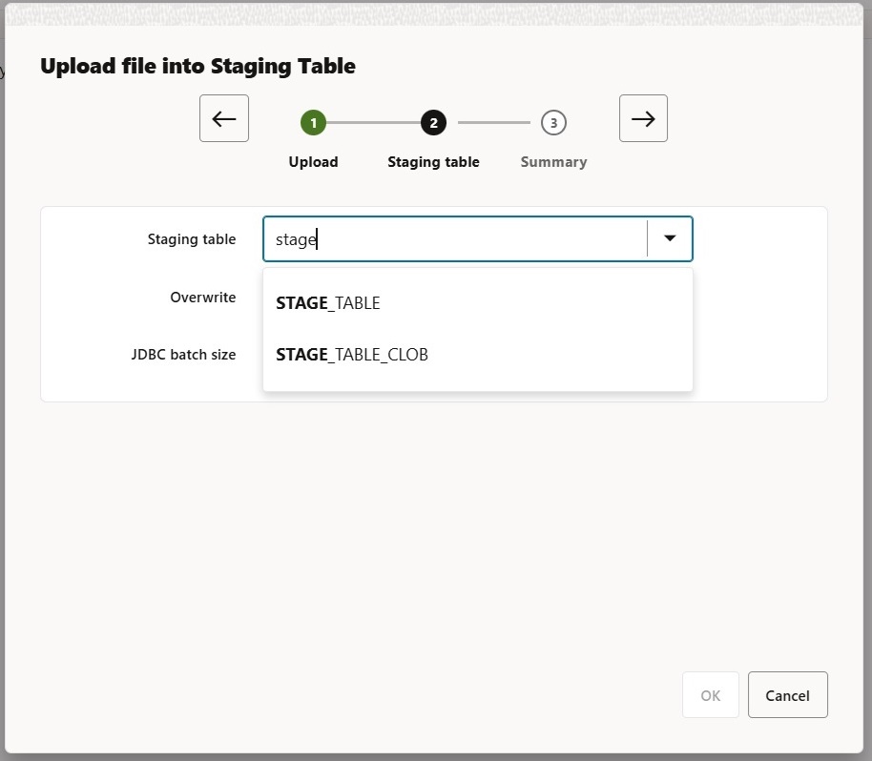Switch to the Upload step label

tap(313, 162)
